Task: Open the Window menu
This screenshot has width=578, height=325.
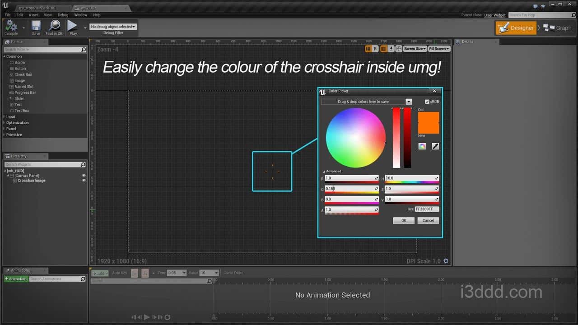Action: coord(80,15)
